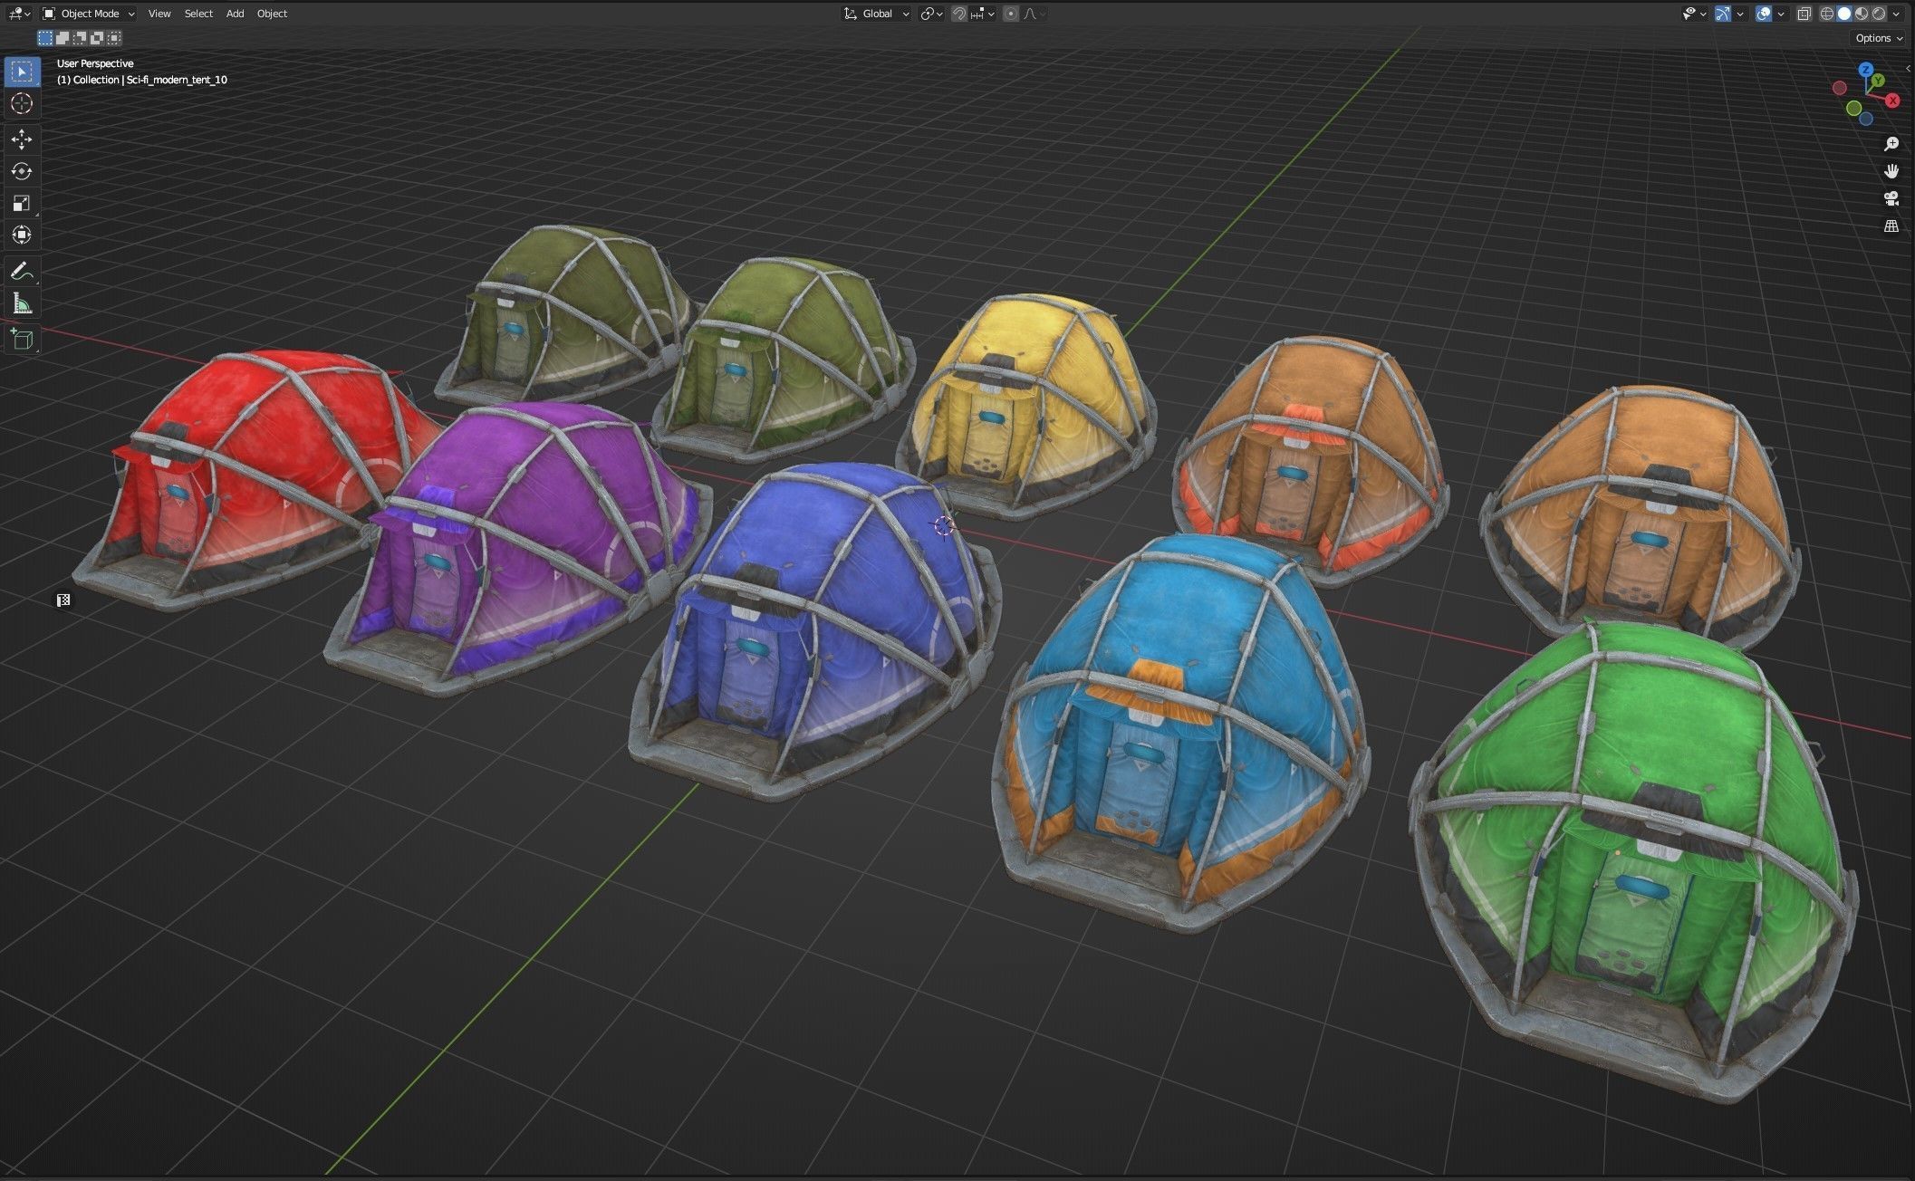
Task: Open the transform pivot point dropdown
Action: [x=931, y=14]
